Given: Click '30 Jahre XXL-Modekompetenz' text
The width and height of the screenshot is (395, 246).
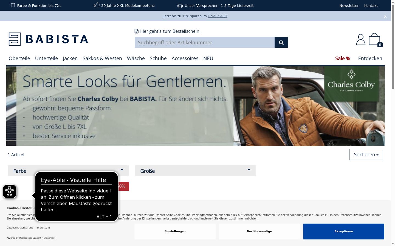Looking at the screenshot, I should [128, 5].
